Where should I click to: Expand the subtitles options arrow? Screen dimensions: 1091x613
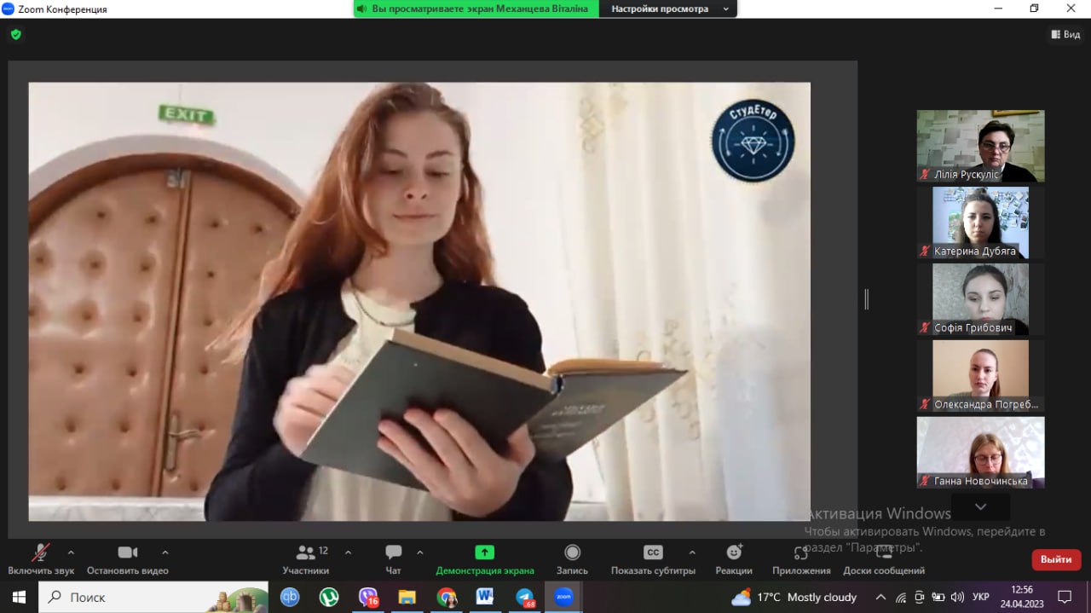pyautogui.click(x=692, y=552)
